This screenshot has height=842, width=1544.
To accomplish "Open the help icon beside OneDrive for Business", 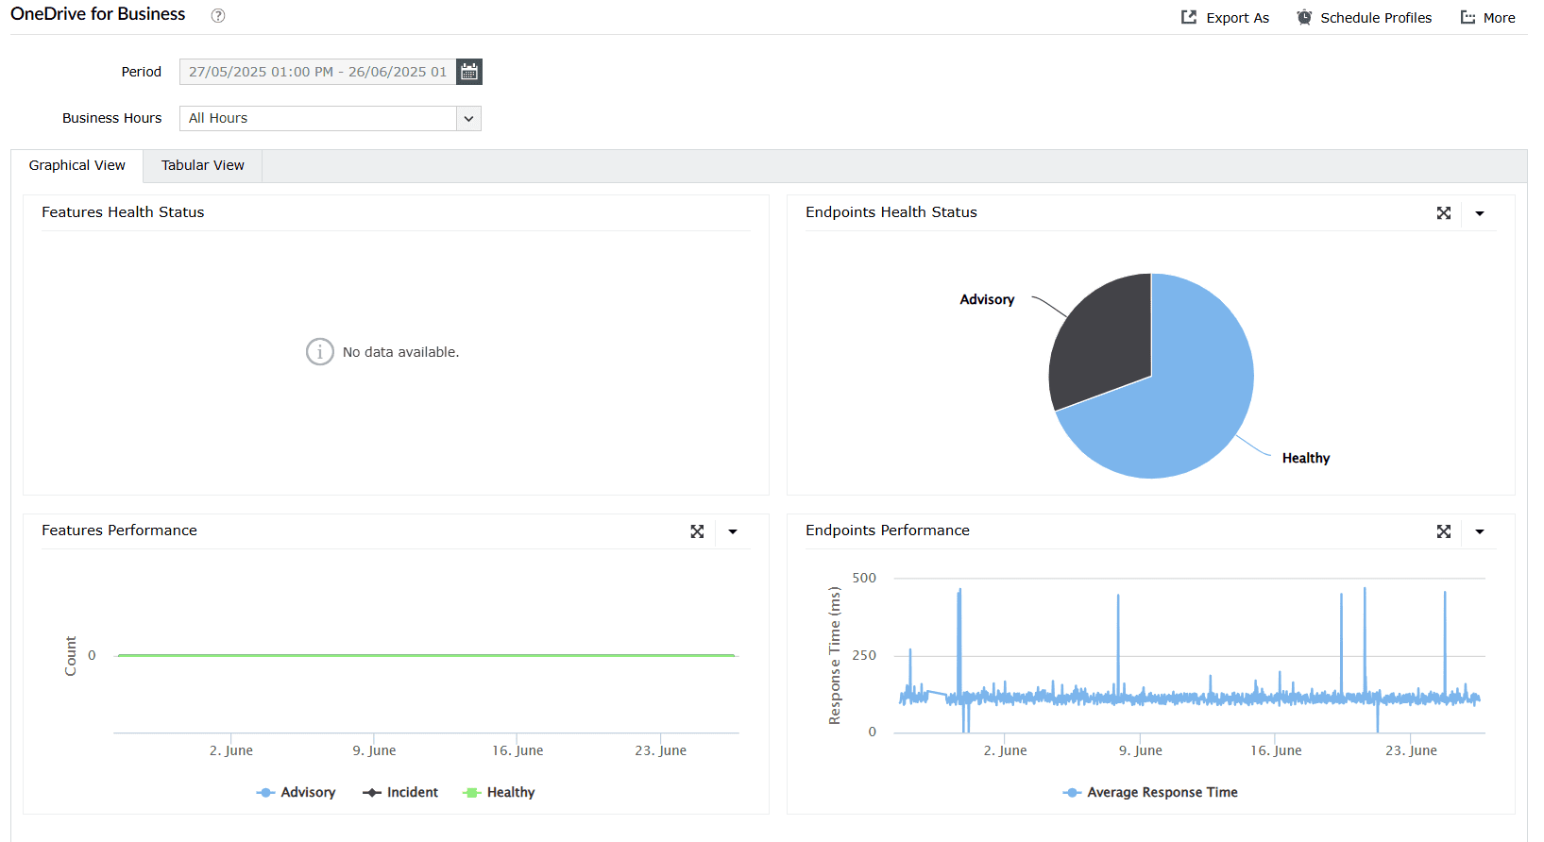I will tap(218, 15).
